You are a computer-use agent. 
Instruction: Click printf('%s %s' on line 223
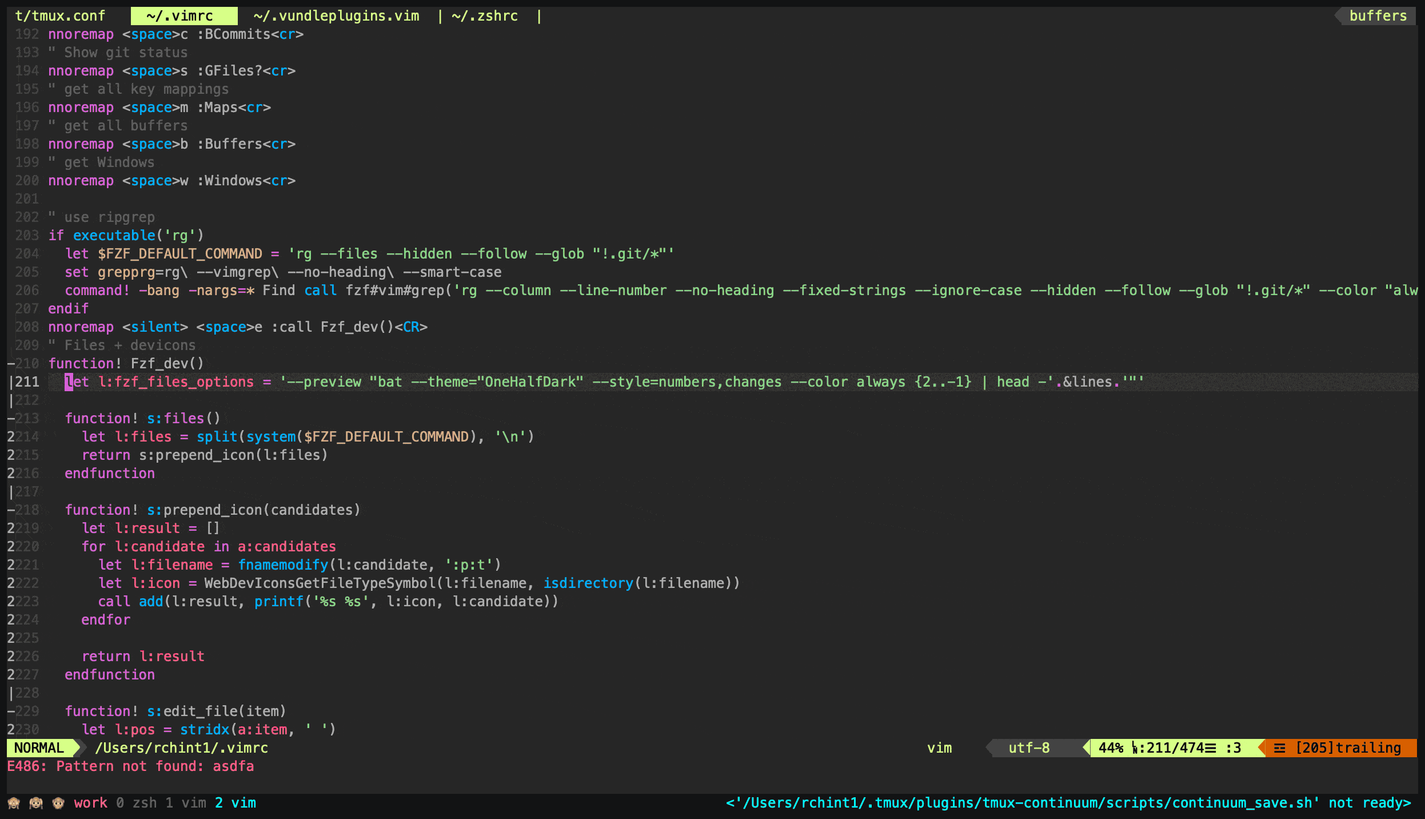[312, 602]
